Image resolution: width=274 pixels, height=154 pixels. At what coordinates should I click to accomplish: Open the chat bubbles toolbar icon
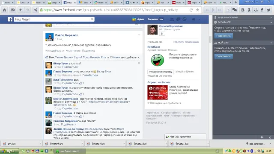(x=235, y=10)
